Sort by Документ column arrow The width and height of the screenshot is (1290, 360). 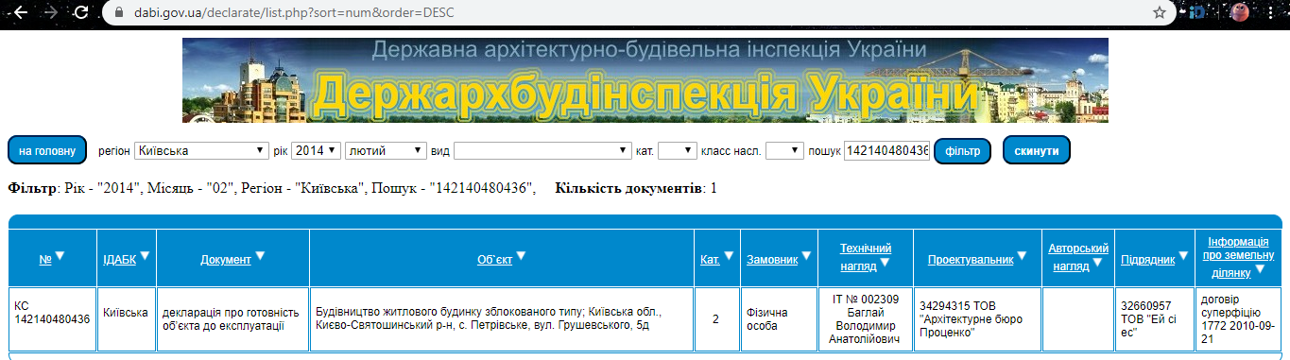260,256
